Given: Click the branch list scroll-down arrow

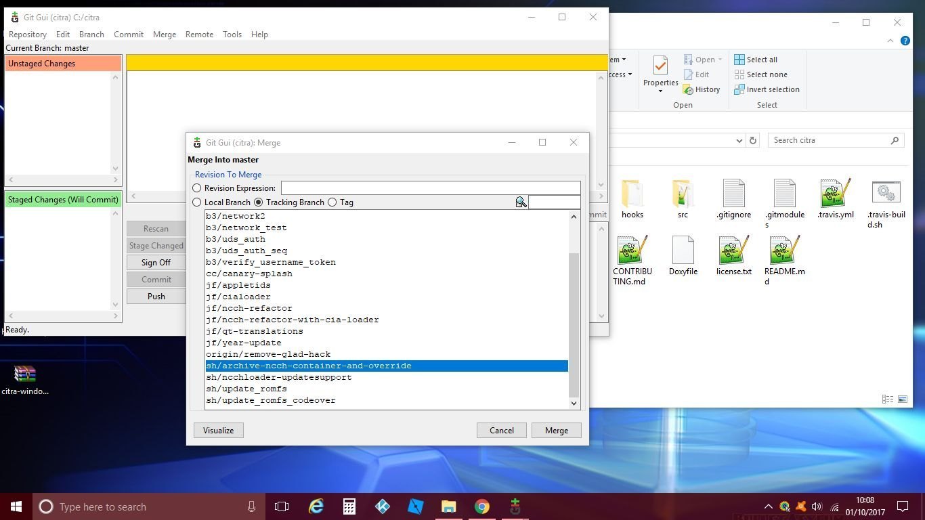Looking at the screenshot, I should coord(574,404).
